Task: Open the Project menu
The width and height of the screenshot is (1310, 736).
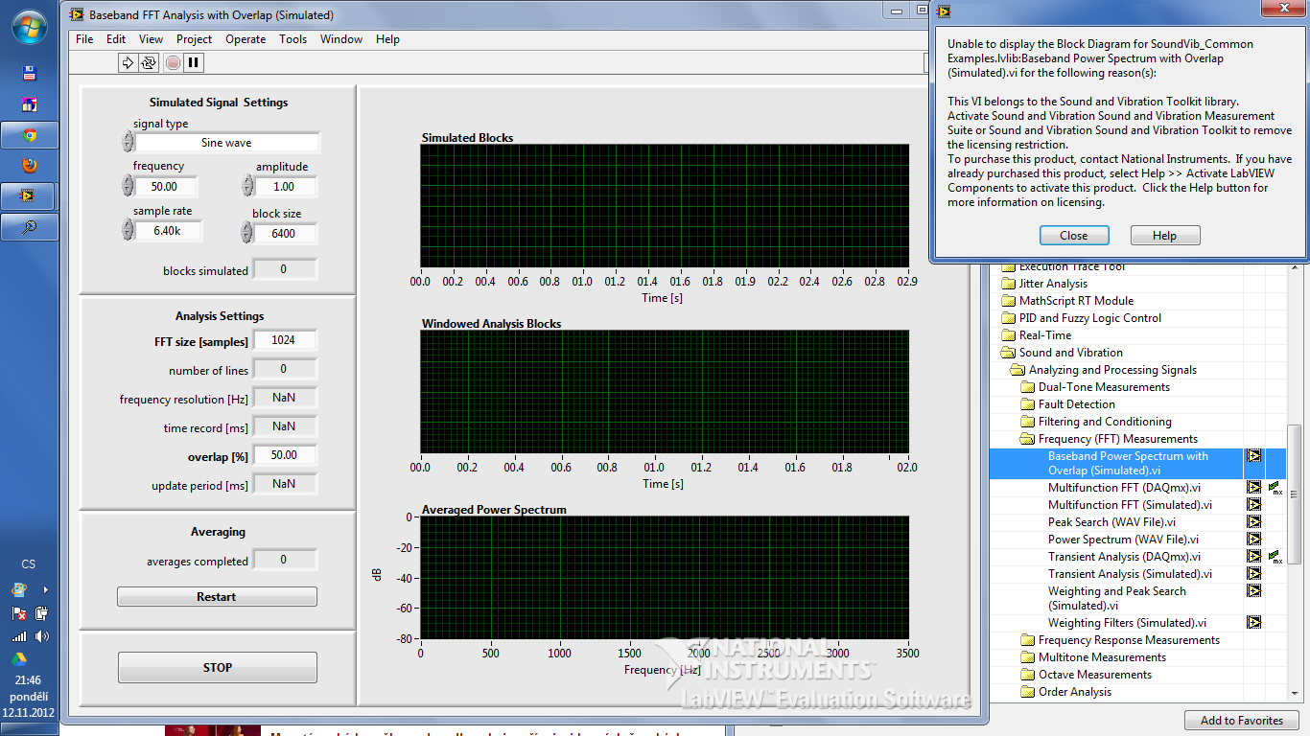Action: click(x=194, y=39)
